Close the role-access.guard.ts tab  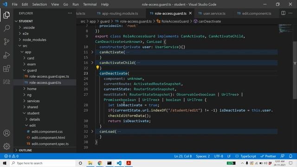tap(190, 13)
